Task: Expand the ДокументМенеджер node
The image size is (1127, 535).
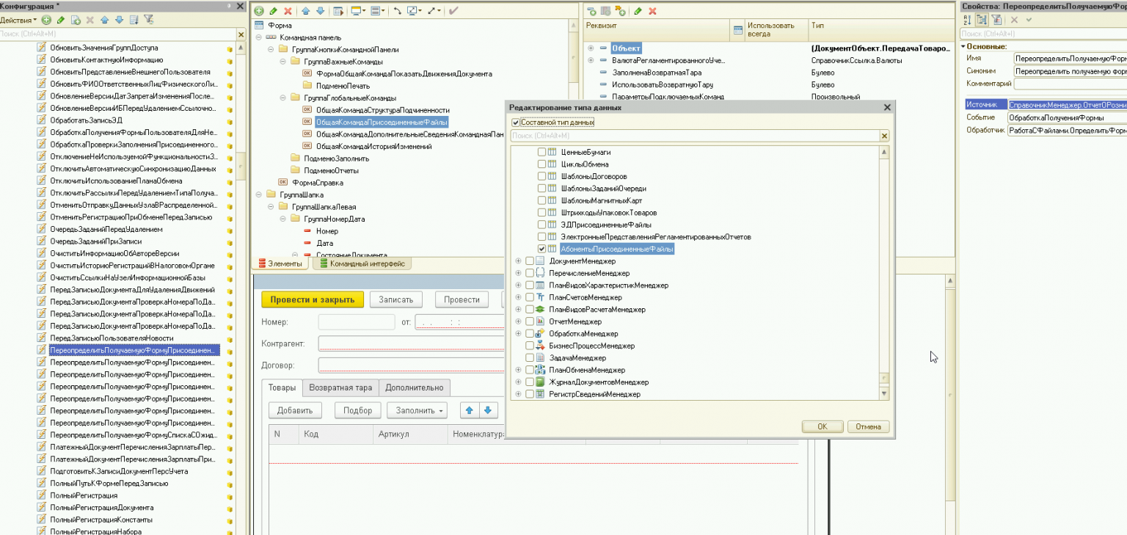Action: tap(518, 261)
